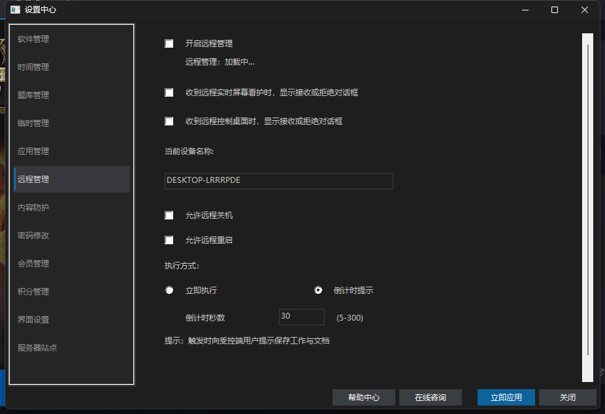Go to 应用管理 settings

(x=72, y=151)
